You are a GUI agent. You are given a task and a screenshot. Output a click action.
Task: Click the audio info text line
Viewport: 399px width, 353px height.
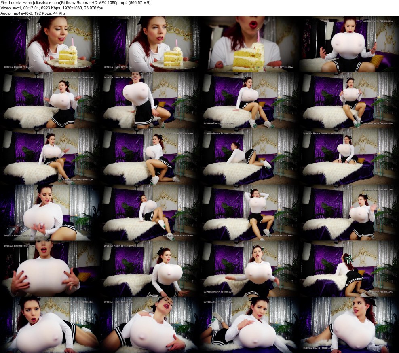tap(33, 13)
